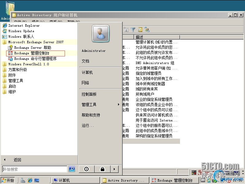Click the 开始搜索 search box
This screenshot has width=245, height=184.
pyautogui.click(x=35, y=169)
